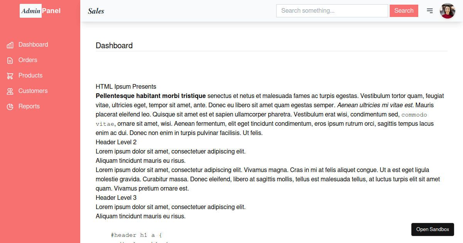
Task: Open Products via the shopping cart icon
Action: pyautogui.click(x=10, y=76)
